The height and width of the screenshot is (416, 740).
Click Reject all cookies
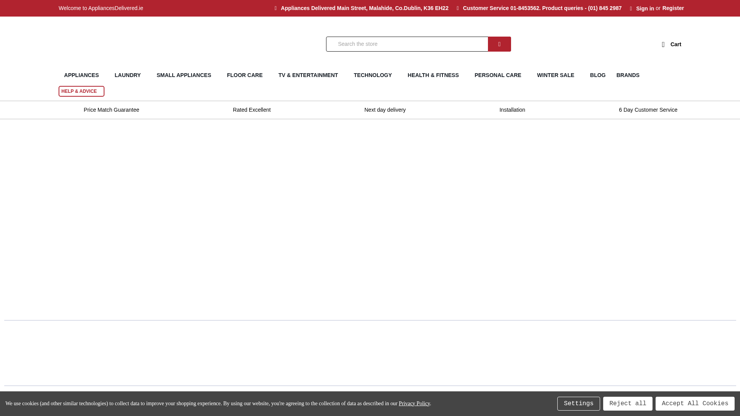pos(627,404)
